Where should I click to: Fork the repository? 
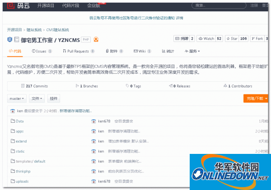click(257, 38)
